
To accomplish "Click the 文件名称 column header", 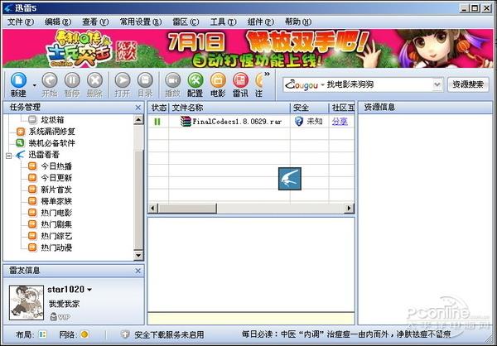I will click(x=229, y=108).
